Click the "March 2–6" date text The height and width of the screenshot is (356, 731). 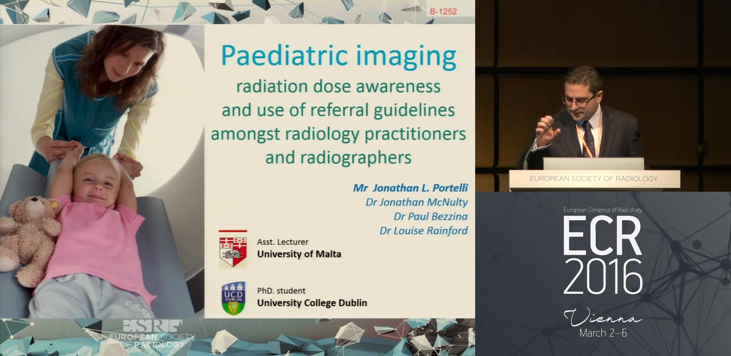[x=603, y=333]
